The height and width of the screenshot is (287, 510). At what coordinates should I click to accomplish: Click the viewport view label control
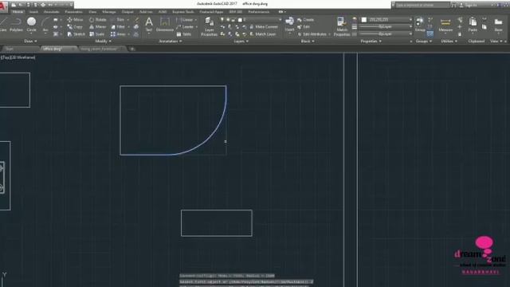18,57
